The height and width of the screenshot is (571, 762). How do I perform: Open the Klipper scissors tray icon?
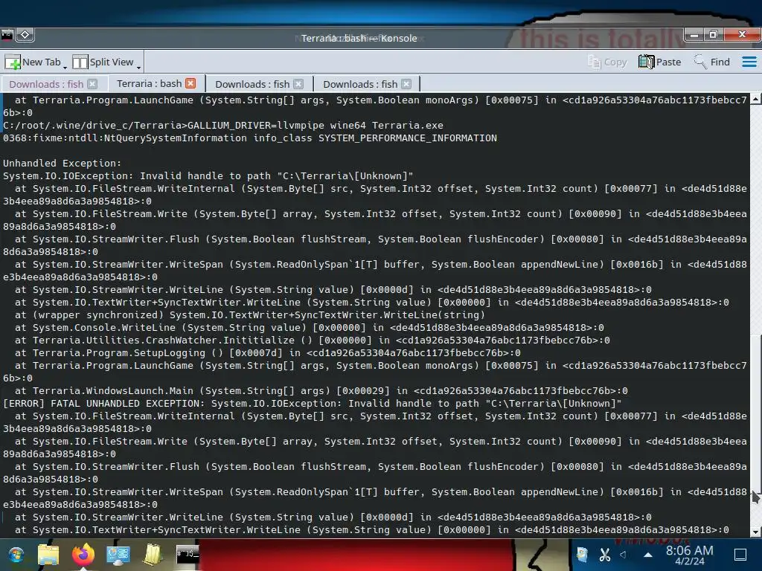(x=604, y=554)
